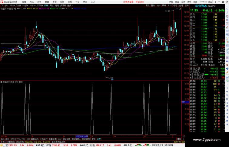
Task: Open the 模板 template button
Action: pos(179,139)
